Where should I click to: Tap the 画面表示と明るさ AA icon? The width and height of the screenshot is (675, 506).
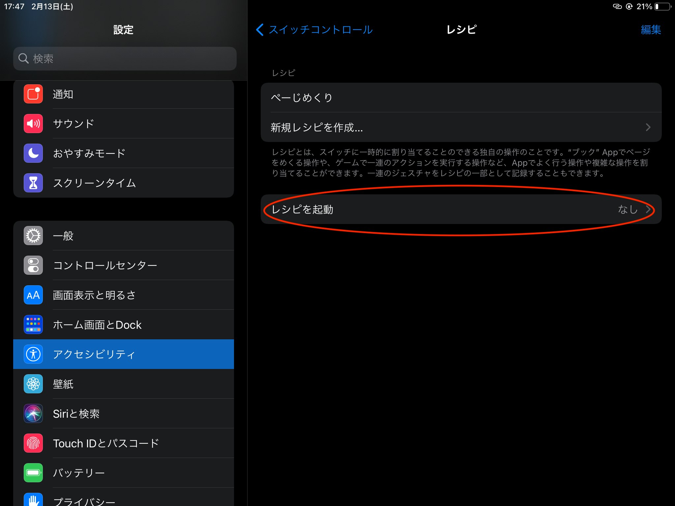[x=33, y=295]
